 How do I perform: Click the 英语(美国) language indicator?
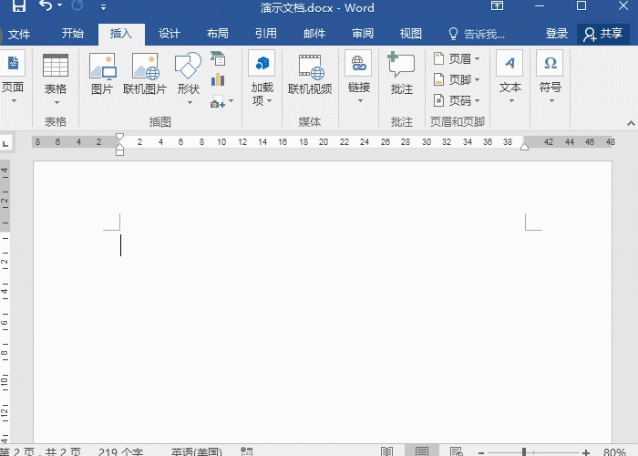point(197,452)
